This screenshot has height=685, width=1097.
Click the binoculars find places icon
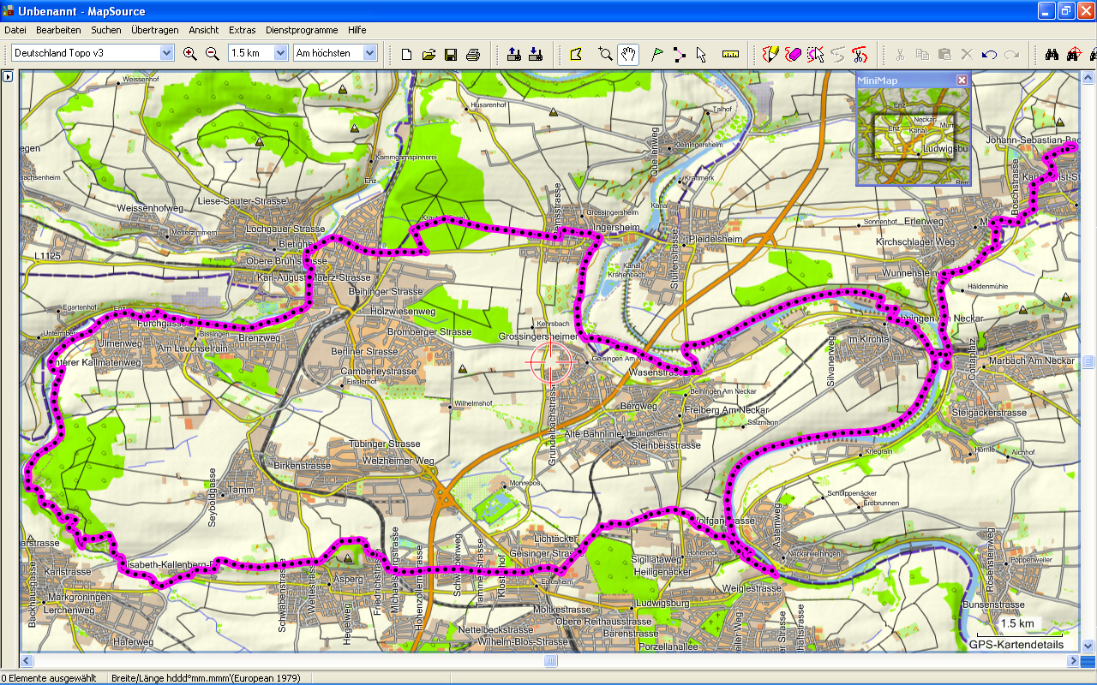(1052, 54)
